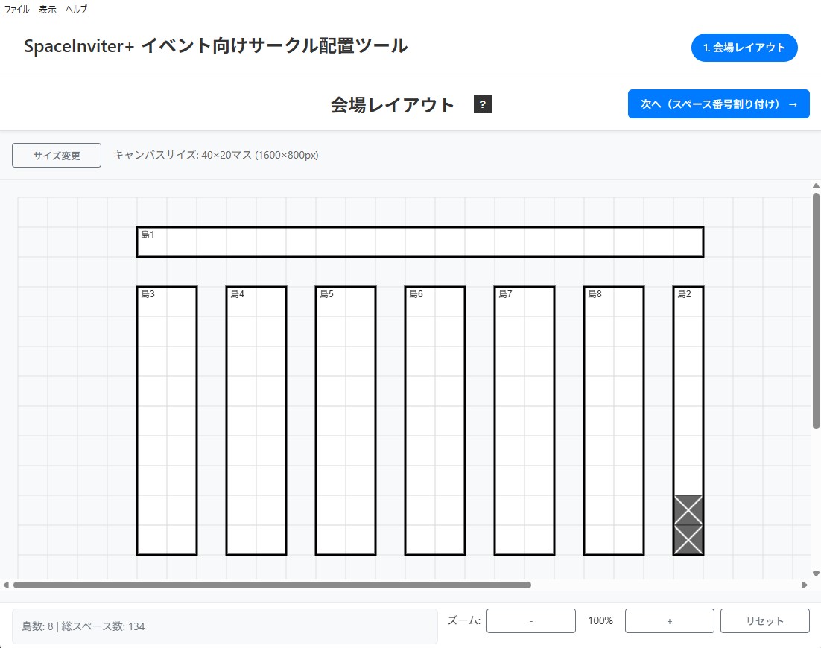The image size is (821, 648).
Task: Select island 島2 on the right
Action: [687, 372]
